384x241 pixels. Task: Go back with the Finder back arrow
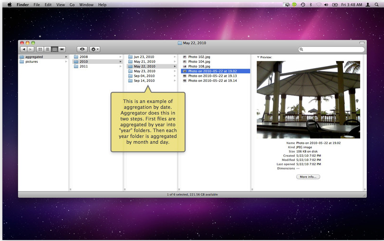(24, 50)
